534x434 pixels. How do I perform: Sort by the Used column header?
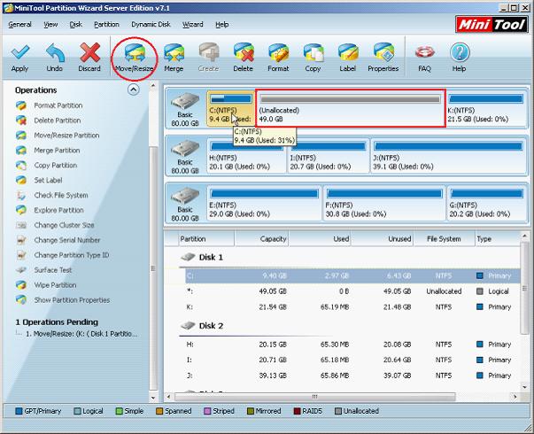320,239
